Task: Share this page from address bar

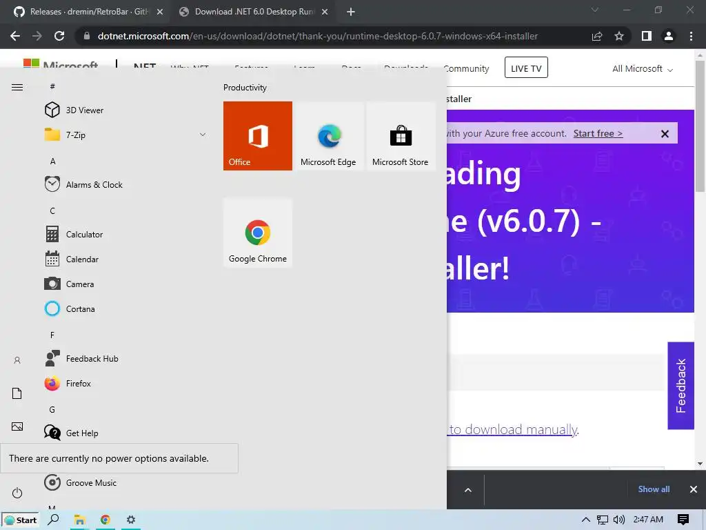Action: click(x=597, y=36)
